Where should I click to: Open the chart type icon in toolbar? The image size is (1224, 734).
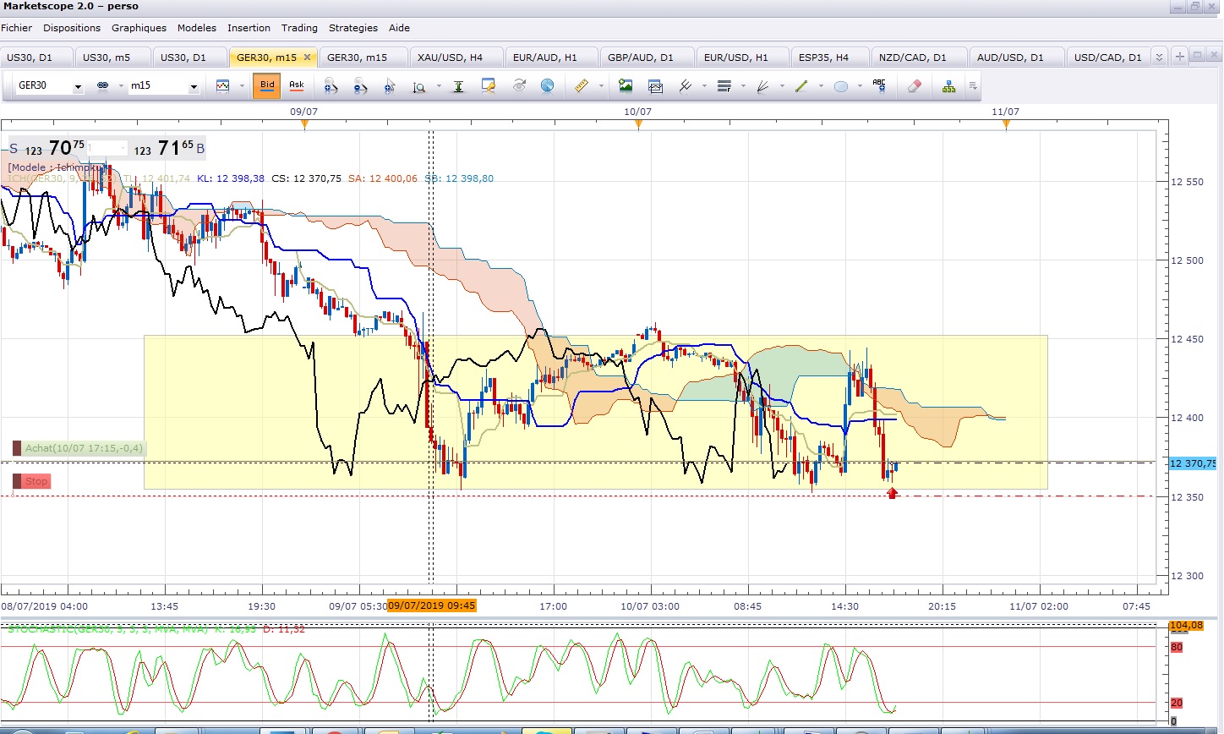click(x=223, y=85)
